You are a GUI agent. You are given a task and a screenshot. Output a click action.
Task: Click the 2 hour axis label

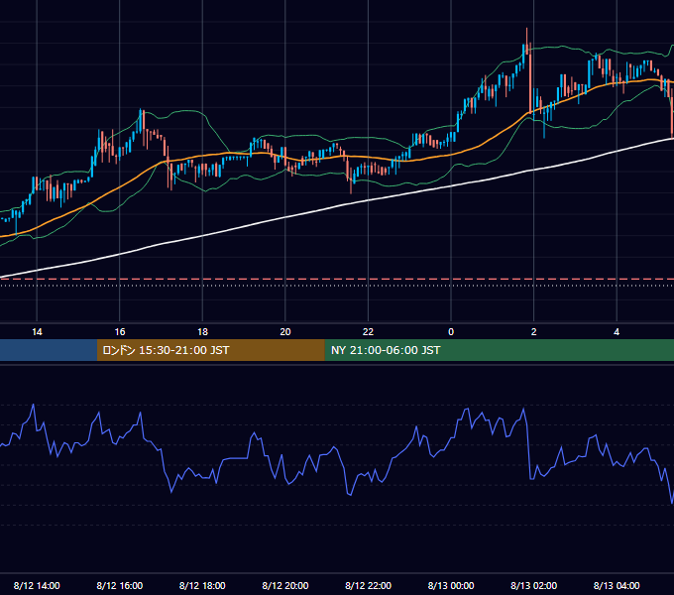(534, 332)
